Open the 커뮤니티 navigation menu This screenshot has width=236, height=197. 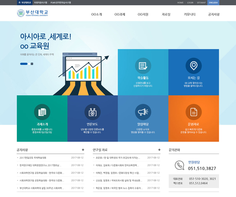point(190,14)
